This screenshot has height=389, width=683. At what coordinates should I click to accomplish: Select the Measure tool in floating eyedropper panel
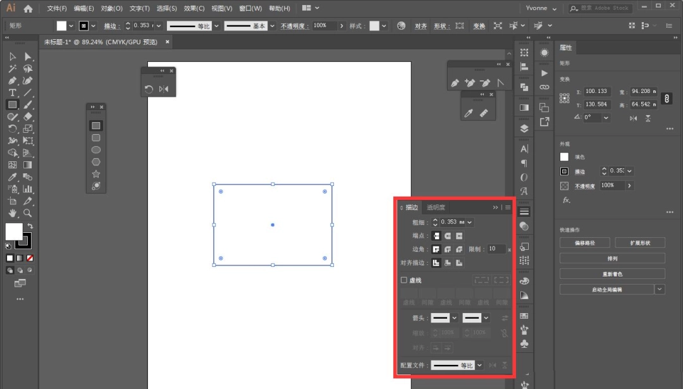tap(484, 113)
